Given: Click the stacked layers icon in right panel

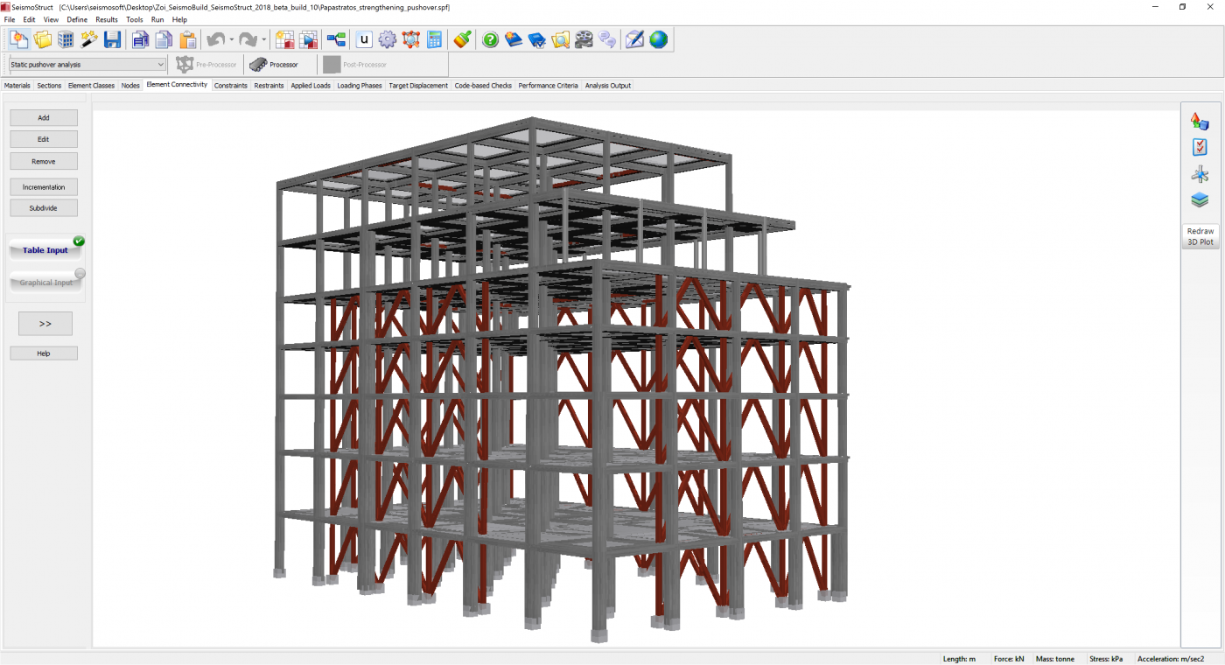Looking at the screenshot, I should [1200, 200].
